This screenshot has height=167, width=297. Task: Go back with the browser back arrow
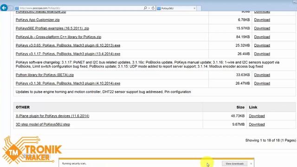coord(4,8)
